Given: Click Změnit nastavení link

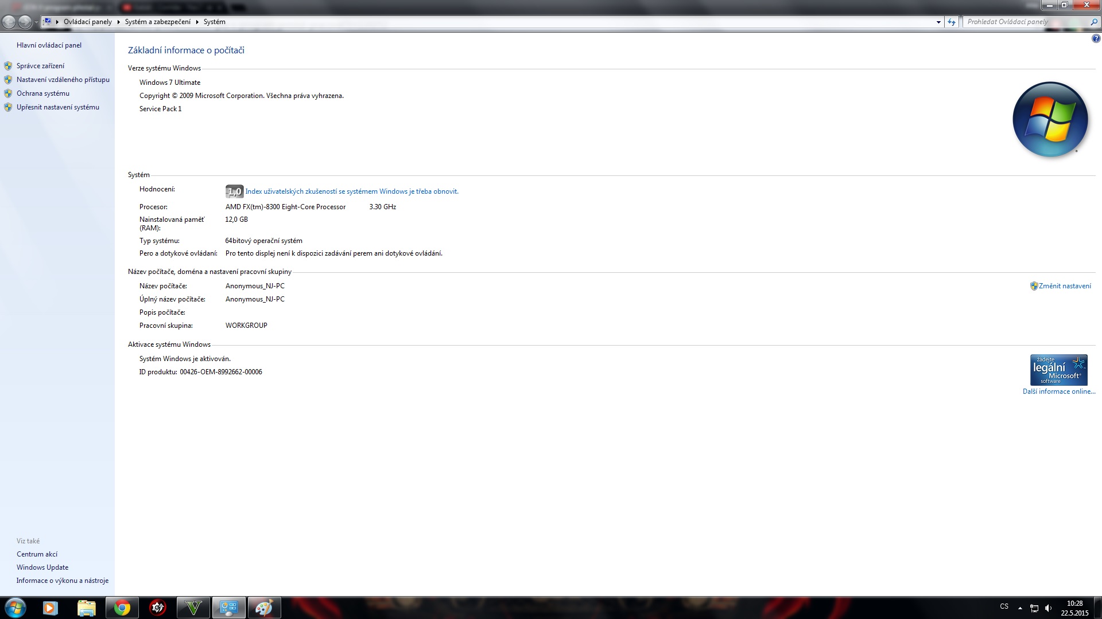Looking at the screenshot, I should click(x=1065, y=286).
